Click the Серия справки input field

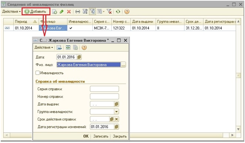tap(104, 89)
